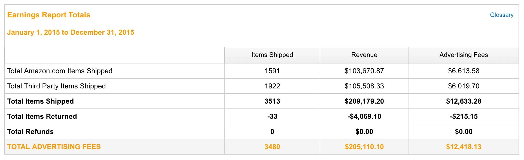This screenshot has width=524, height=160.
Task: Click the -$4,069.10 returned revenue cell
Action: pyautogui.click(x=364, y=117)
